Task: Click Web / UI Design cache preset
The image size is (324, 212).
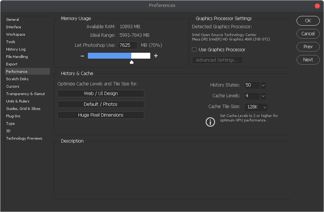Action: click(101, 94)
